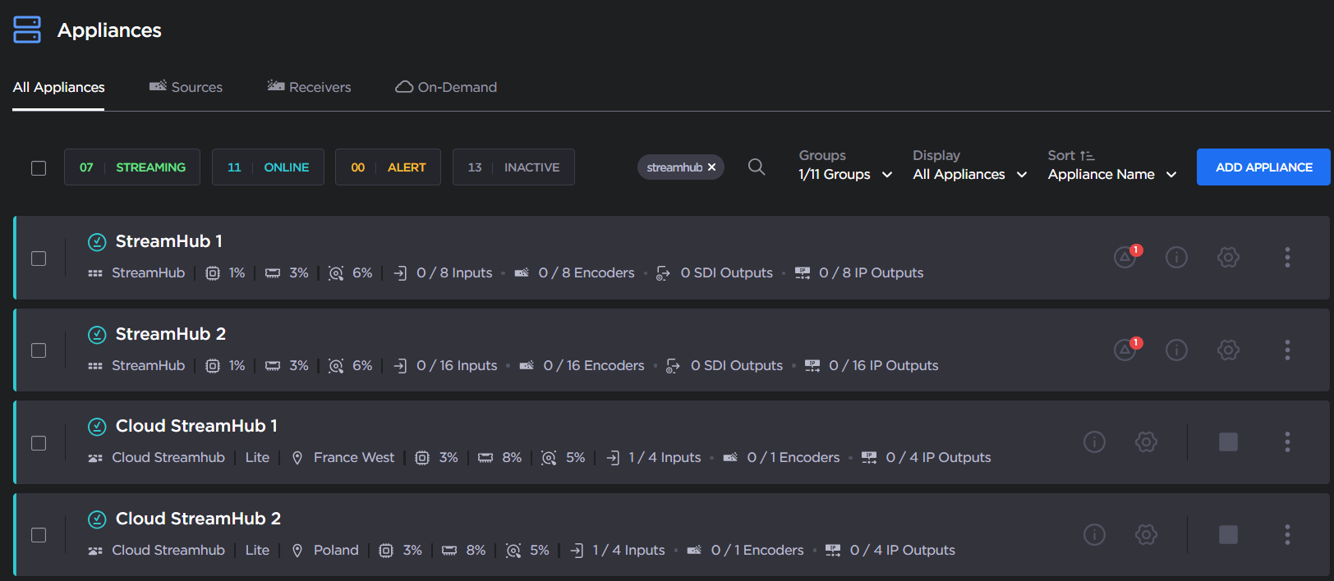The image size is (1334, 581).
Task: Show info for StreamHub 2
Action: point(1176,350)
